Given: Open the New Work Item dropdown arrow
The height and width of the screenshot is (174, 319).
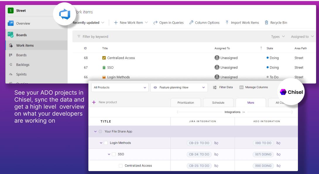Looking at the screenshot, I should pos(146,22).
